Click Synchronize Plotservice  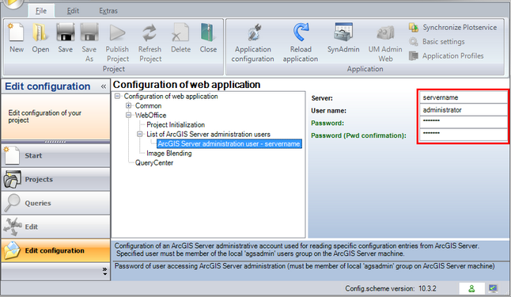pos(453,28)
